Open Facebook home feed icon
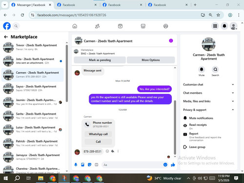 [75, 26]
